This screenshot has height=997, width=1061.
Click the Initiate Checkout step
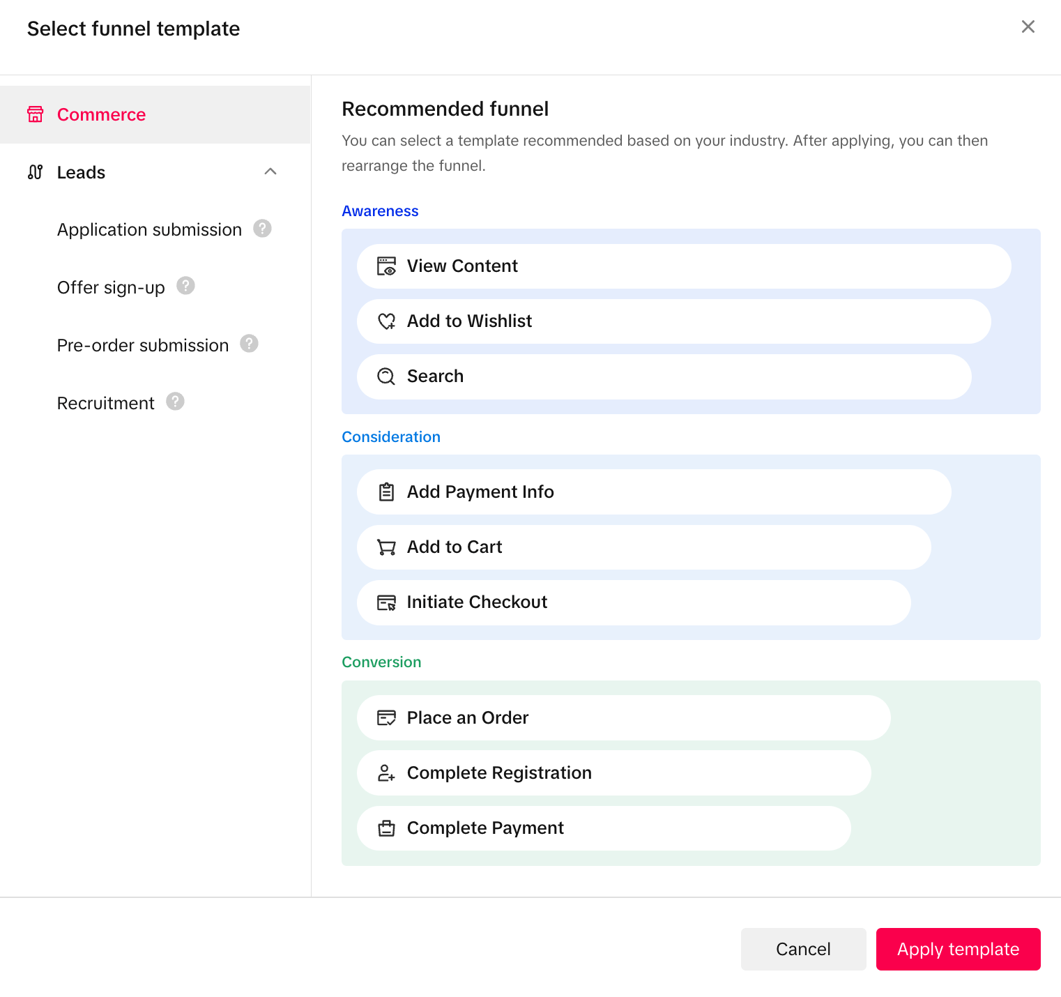pos(634,602)
